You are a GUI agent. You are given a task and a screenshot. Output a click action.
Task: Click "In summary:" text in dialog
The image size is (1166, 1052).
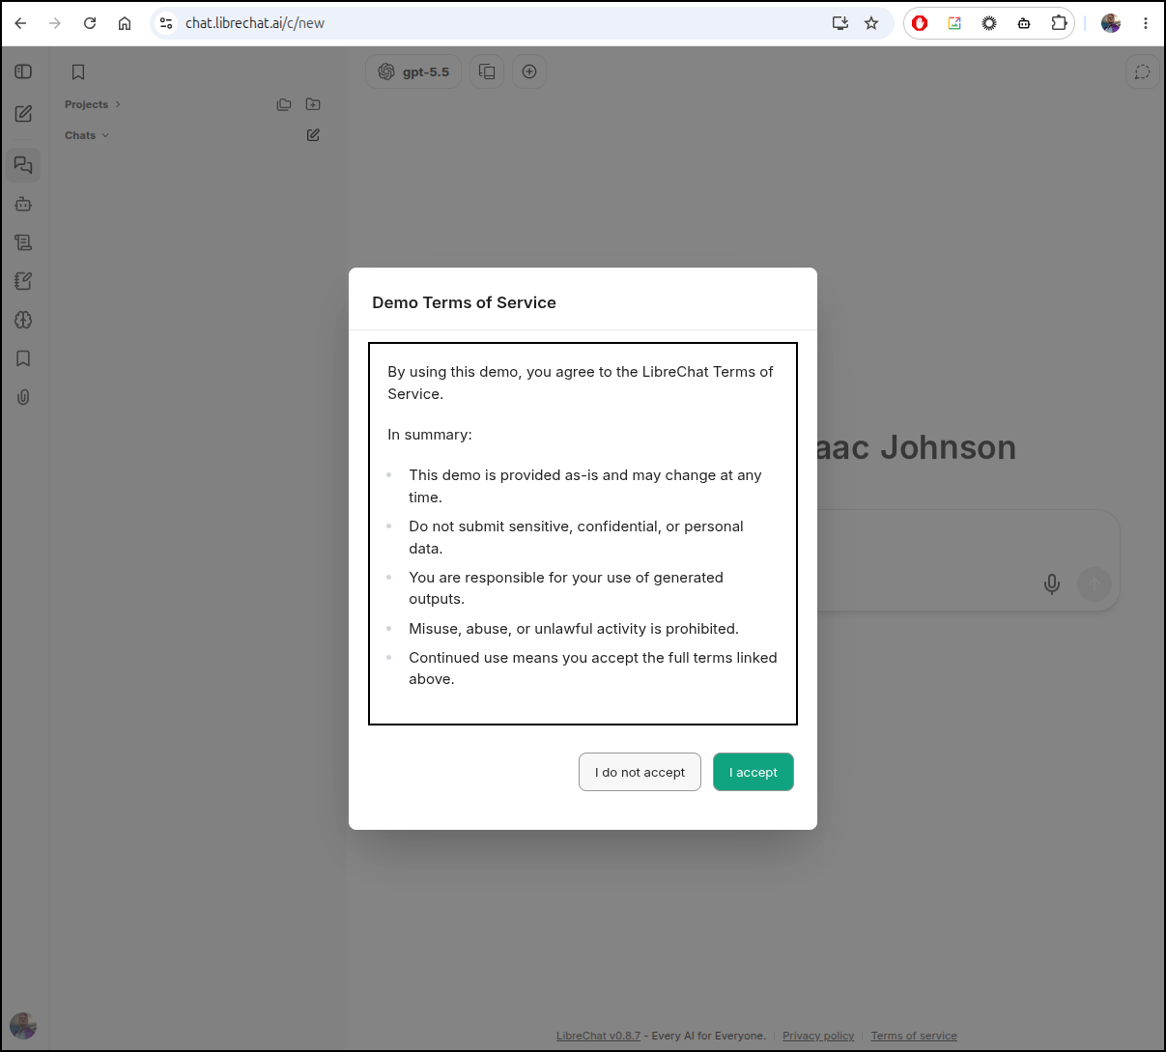(x=430, y=435)
